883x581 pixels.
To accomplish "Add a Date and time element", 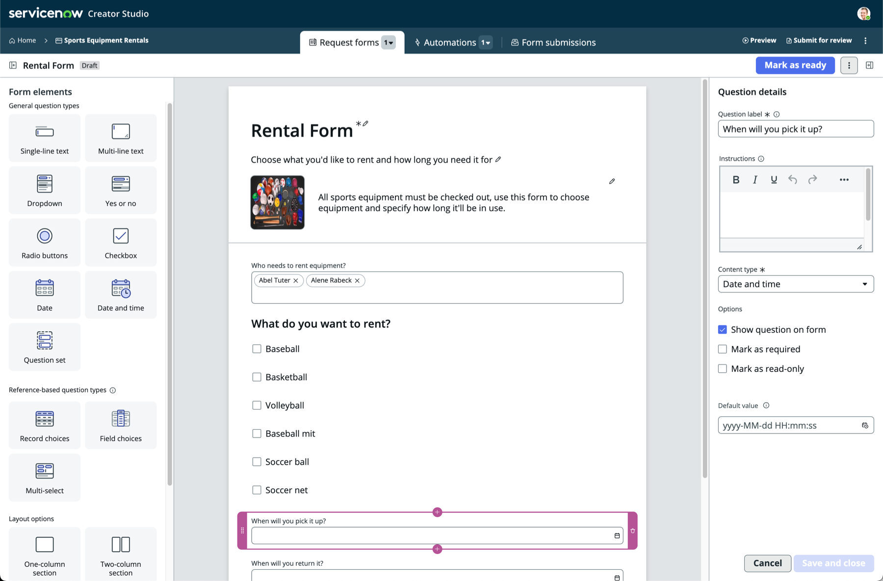I will (121, 295).
